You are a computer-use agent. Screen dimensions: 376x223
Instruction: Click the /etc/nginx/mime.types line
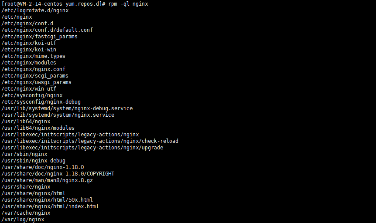coord(33,56)
